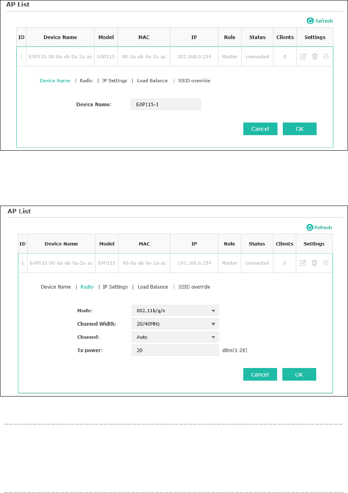This screenshot has height=493, width=348.
Task: Switch to Radio tab in upper panel
Action: [86, 81]
